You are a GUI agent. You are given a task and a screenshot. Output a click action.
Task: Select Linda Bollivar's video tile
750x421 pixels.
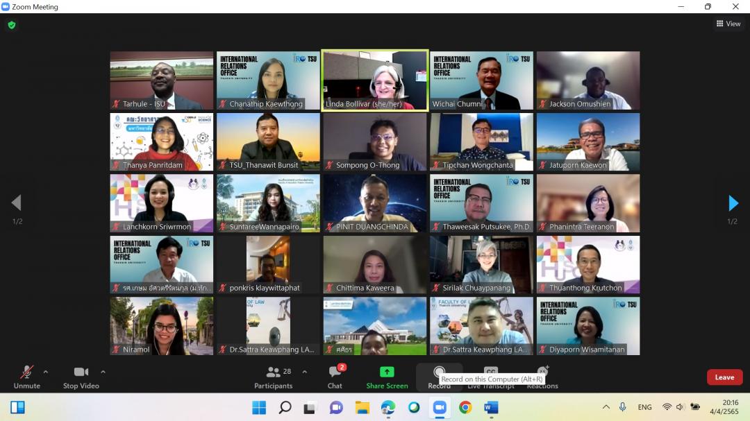point(375,80)
